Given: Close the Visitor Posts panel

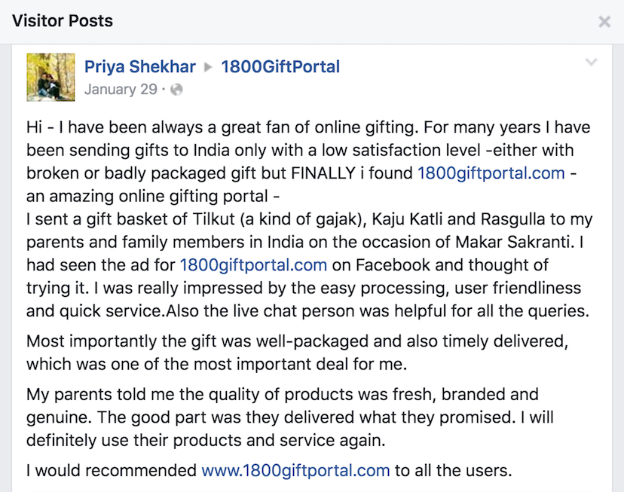Looking at the screenshot, I should [604, 22].
